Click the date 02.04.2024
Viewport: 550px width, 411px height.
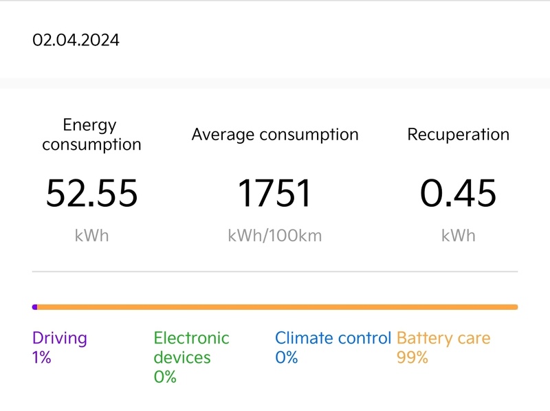pyautogui.click(x=76, y=41)
